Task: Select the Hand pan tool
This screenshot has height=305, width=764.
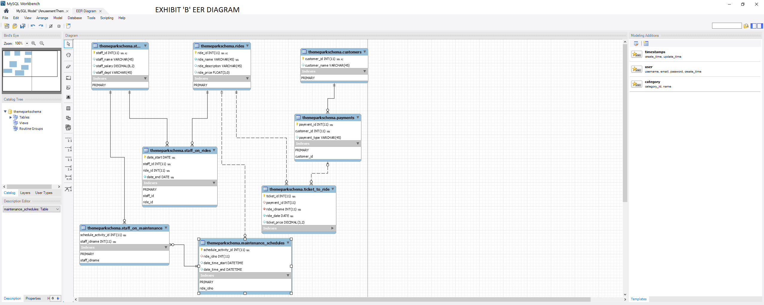Action: (x=68, y=55)
